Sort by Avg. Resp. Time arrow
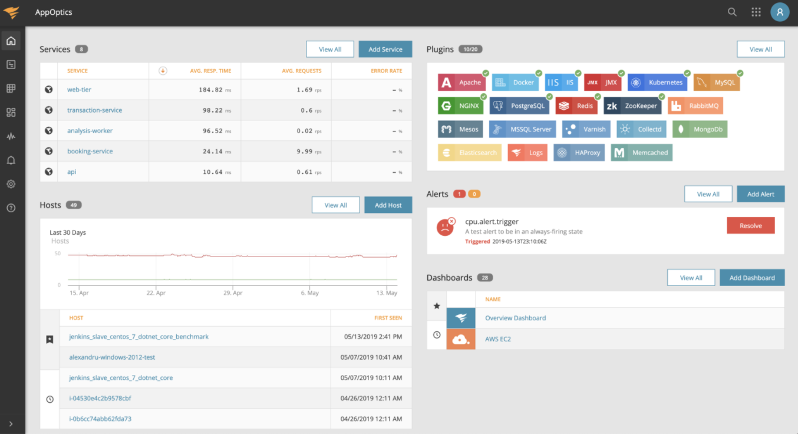The image size is (798, 434). (163, 71)
